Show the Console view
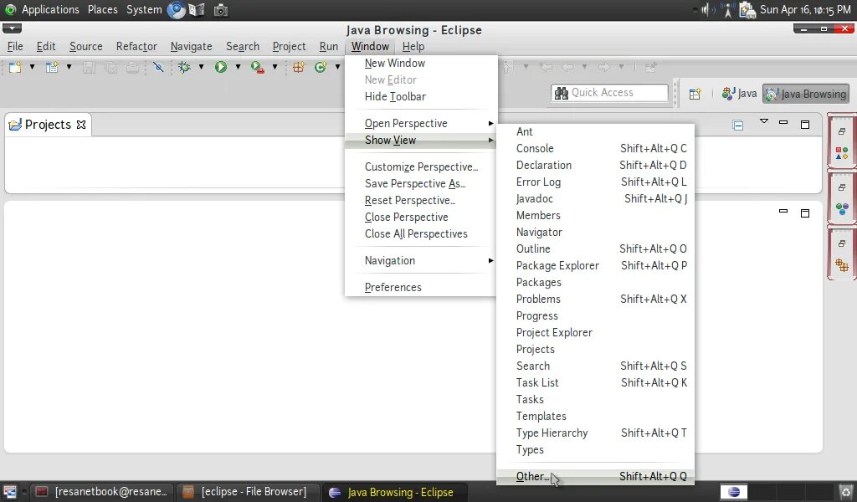 click(595, 149)
